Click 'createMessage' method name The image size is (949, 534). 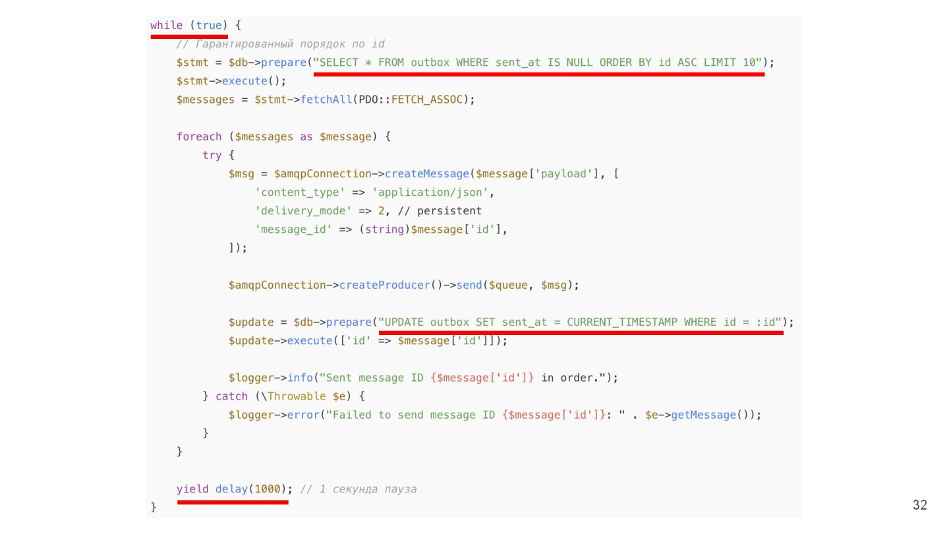click(427, 174)
